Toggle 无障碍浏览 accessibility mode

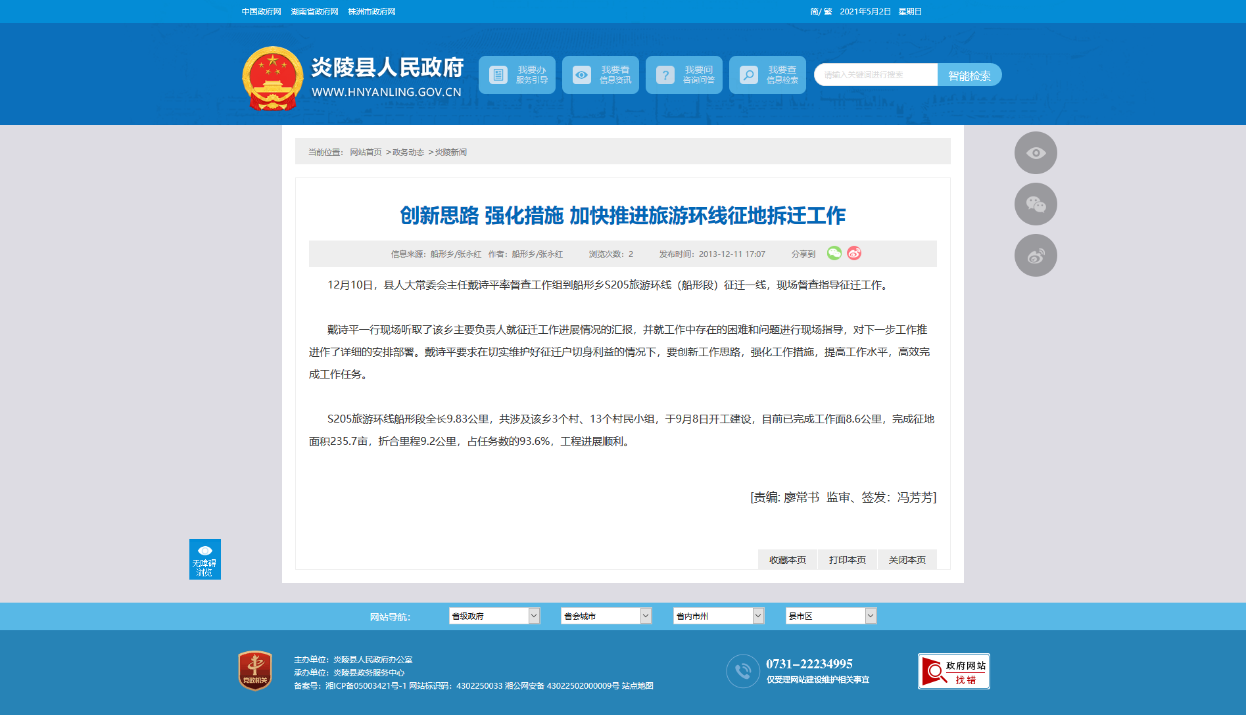click(204, 559)
